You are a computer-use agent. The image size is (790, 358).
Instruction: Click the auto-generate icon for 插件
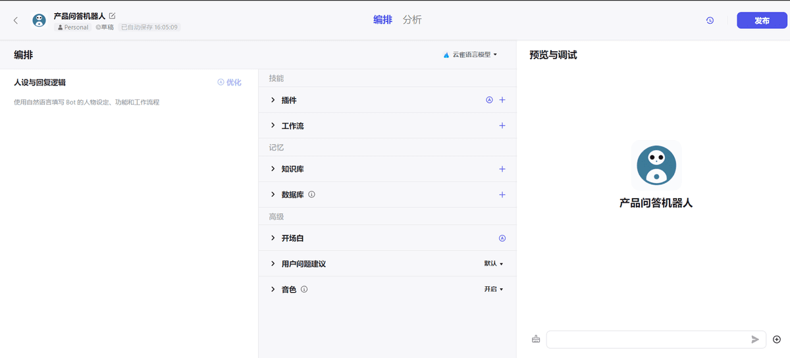pyautogui.click(x=489, y=100)
